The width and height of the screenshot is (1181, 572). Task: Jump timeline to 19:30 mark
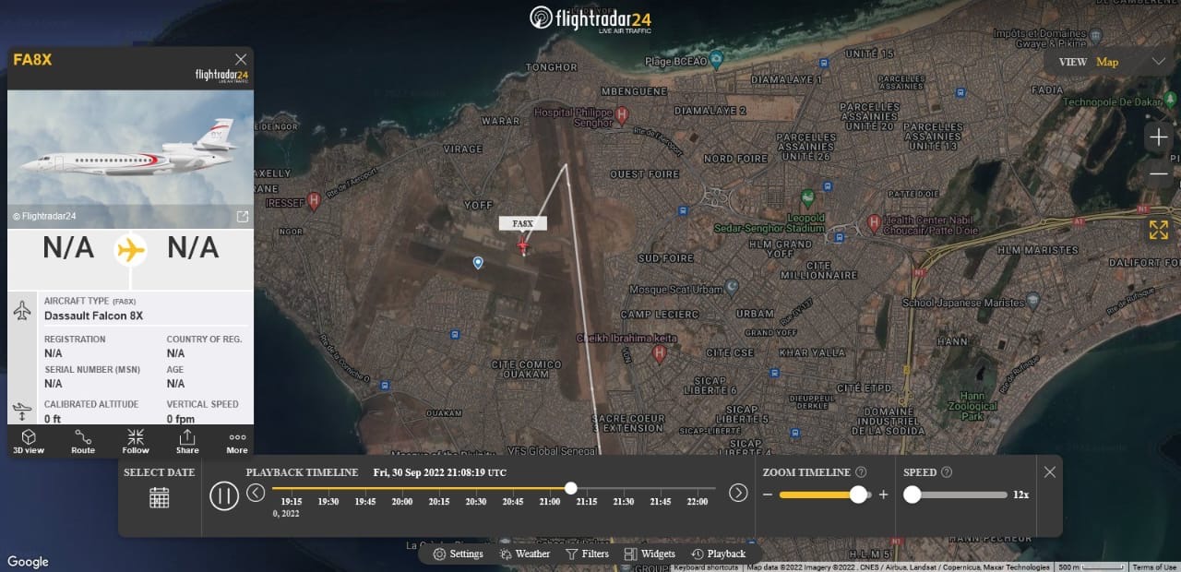coord(328,502)
